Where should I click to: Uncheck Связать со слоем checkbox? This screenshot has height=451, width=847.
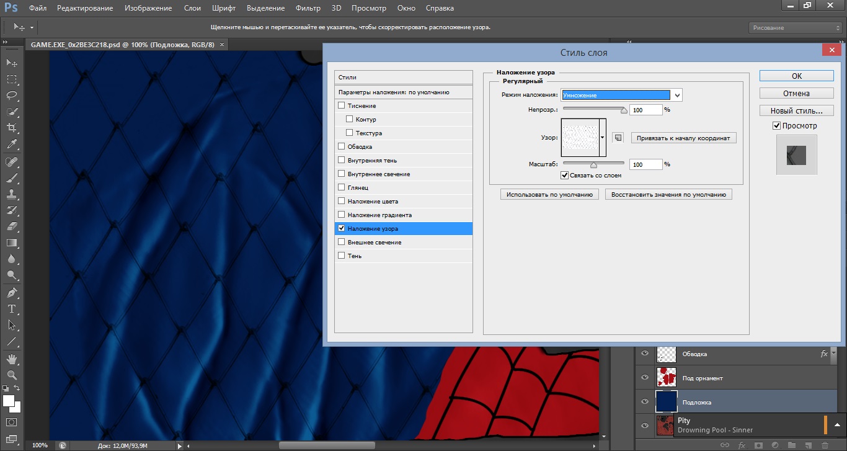click(564, 176)
